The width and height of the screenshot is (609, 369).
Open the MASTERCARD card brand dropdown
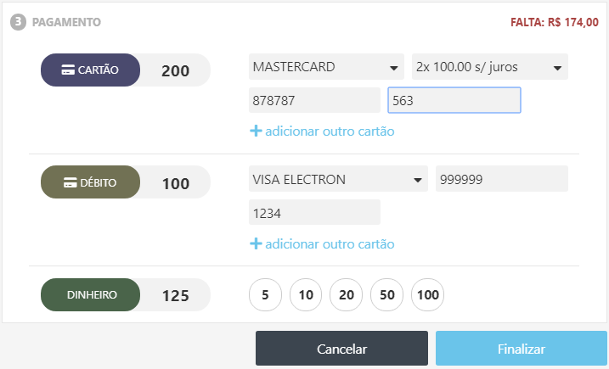click(x=326, y=67)
